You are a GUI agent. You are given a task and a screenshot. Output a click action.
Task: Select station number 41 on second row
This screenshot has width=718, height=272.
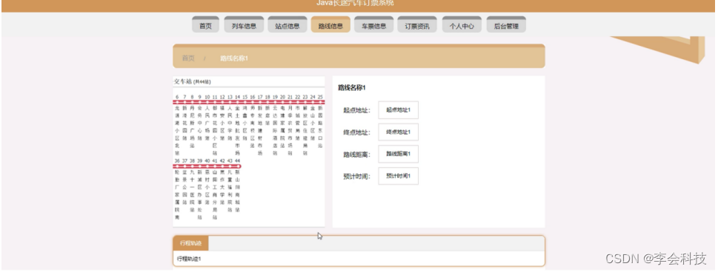coord(215,161)
